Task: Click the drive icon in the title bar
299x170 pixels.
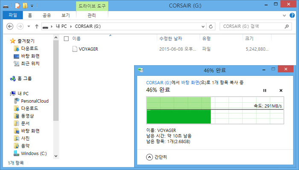Action: [6, 6]
